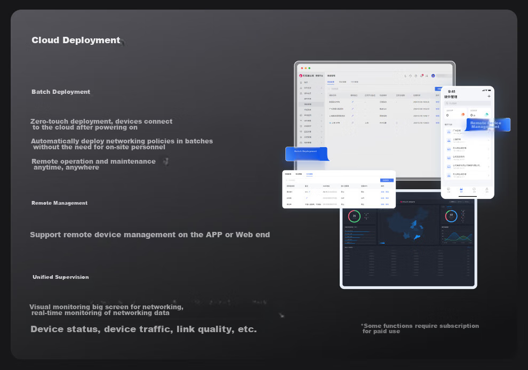Expand the second sidebar menu item in desktop window

(321, 87)
